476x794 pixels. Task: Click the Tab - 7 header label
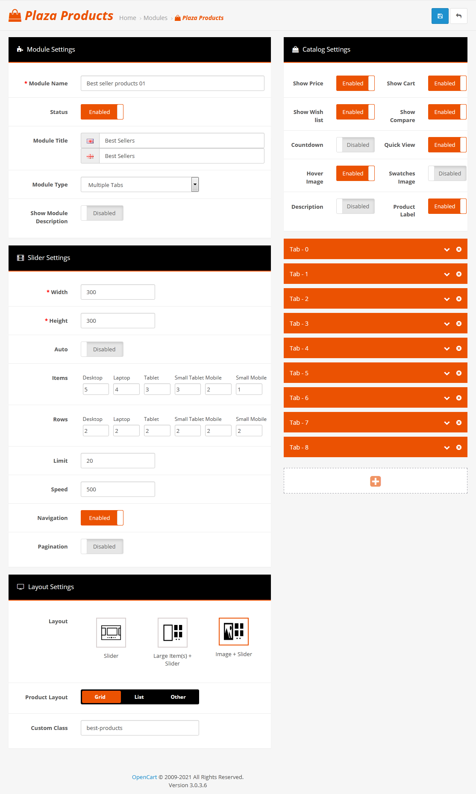click(299, 423)
